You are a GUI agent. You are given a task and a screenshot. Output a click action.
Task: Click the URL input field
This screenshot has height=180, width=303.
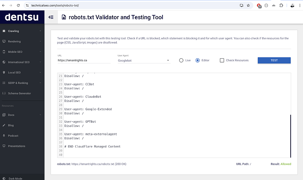coord(83,61)
